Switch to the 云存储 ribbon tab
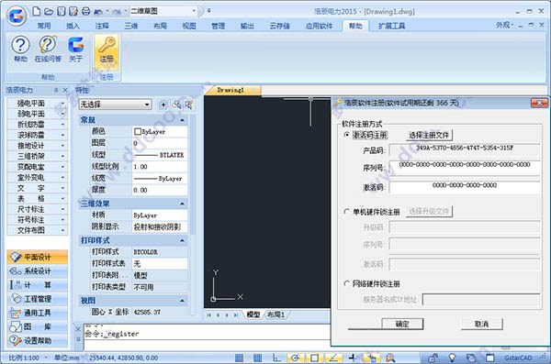Screen dimensions: 551x364 (279, 26)
